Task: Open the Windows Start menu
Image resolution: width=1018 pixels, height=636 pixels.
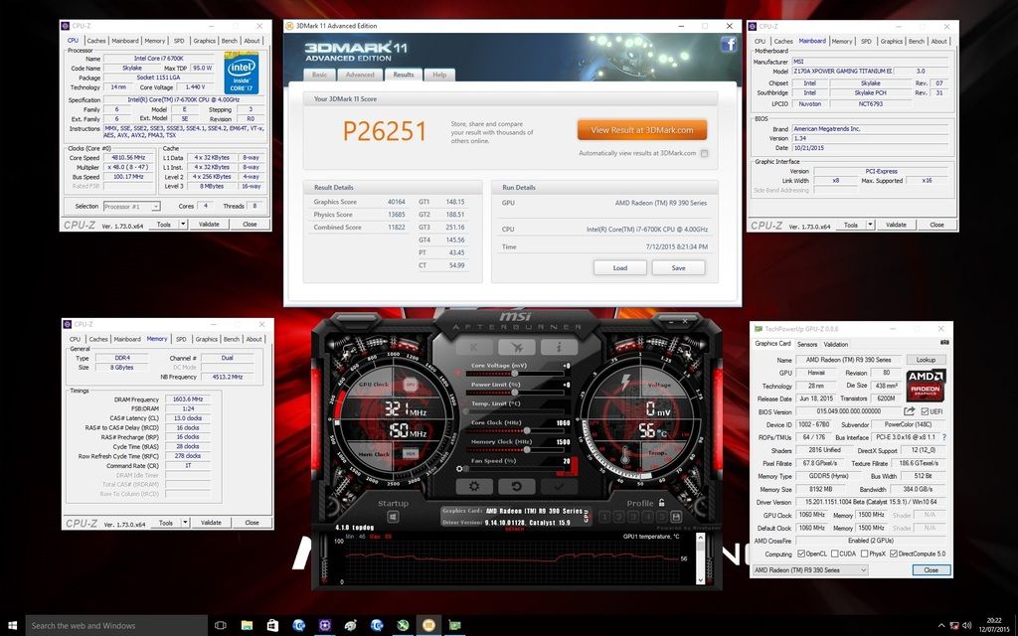Action: (x=12, y=626)
